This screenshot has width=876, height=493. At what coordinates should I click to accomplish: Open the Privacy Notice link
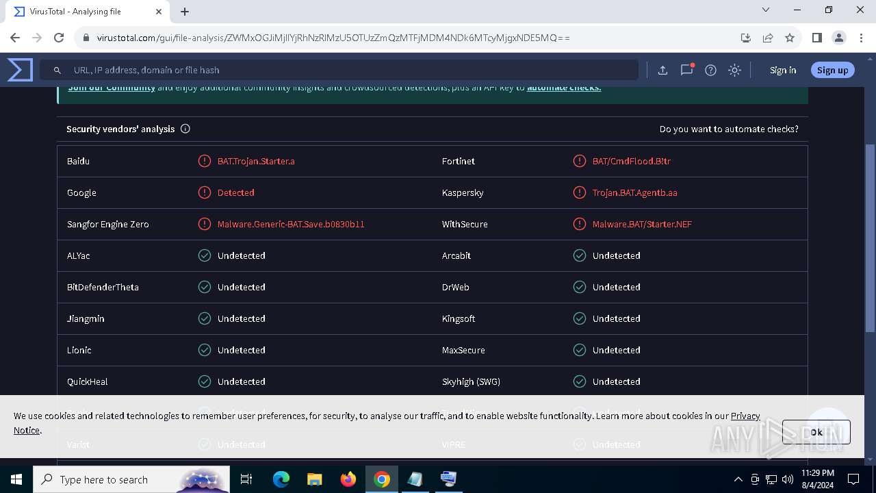click(387, 422)
